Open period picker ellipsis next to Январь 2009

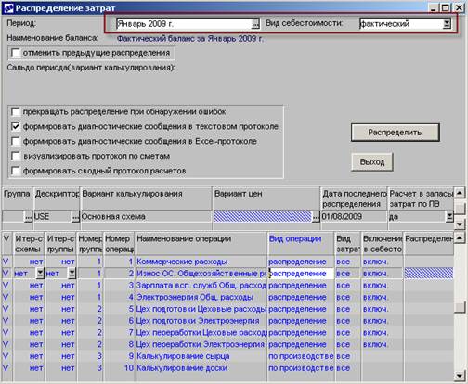point(255,23)
